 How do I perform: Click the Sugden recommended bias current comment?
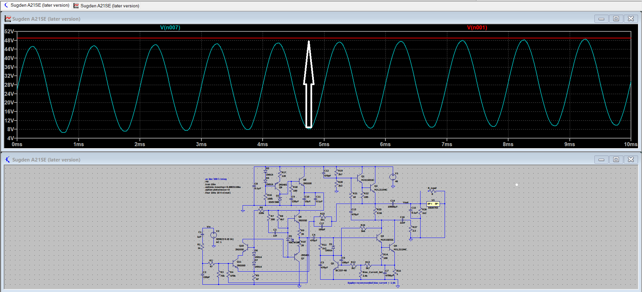coord(371,283)
